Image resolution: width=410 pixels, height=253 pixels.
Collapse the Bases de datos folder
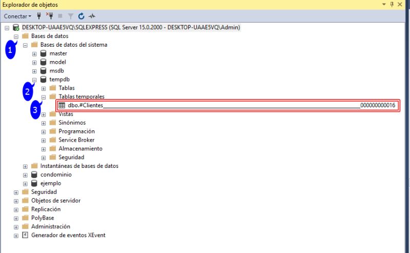pyautogui.click(x=16, y=36)
